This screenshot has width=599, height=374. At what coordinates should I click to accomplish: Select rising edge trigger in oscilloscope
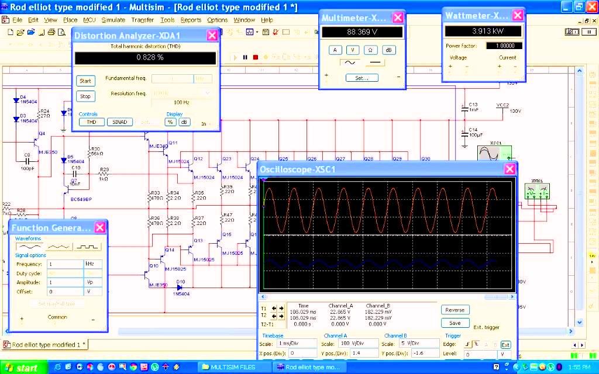(x=467, y=345)
